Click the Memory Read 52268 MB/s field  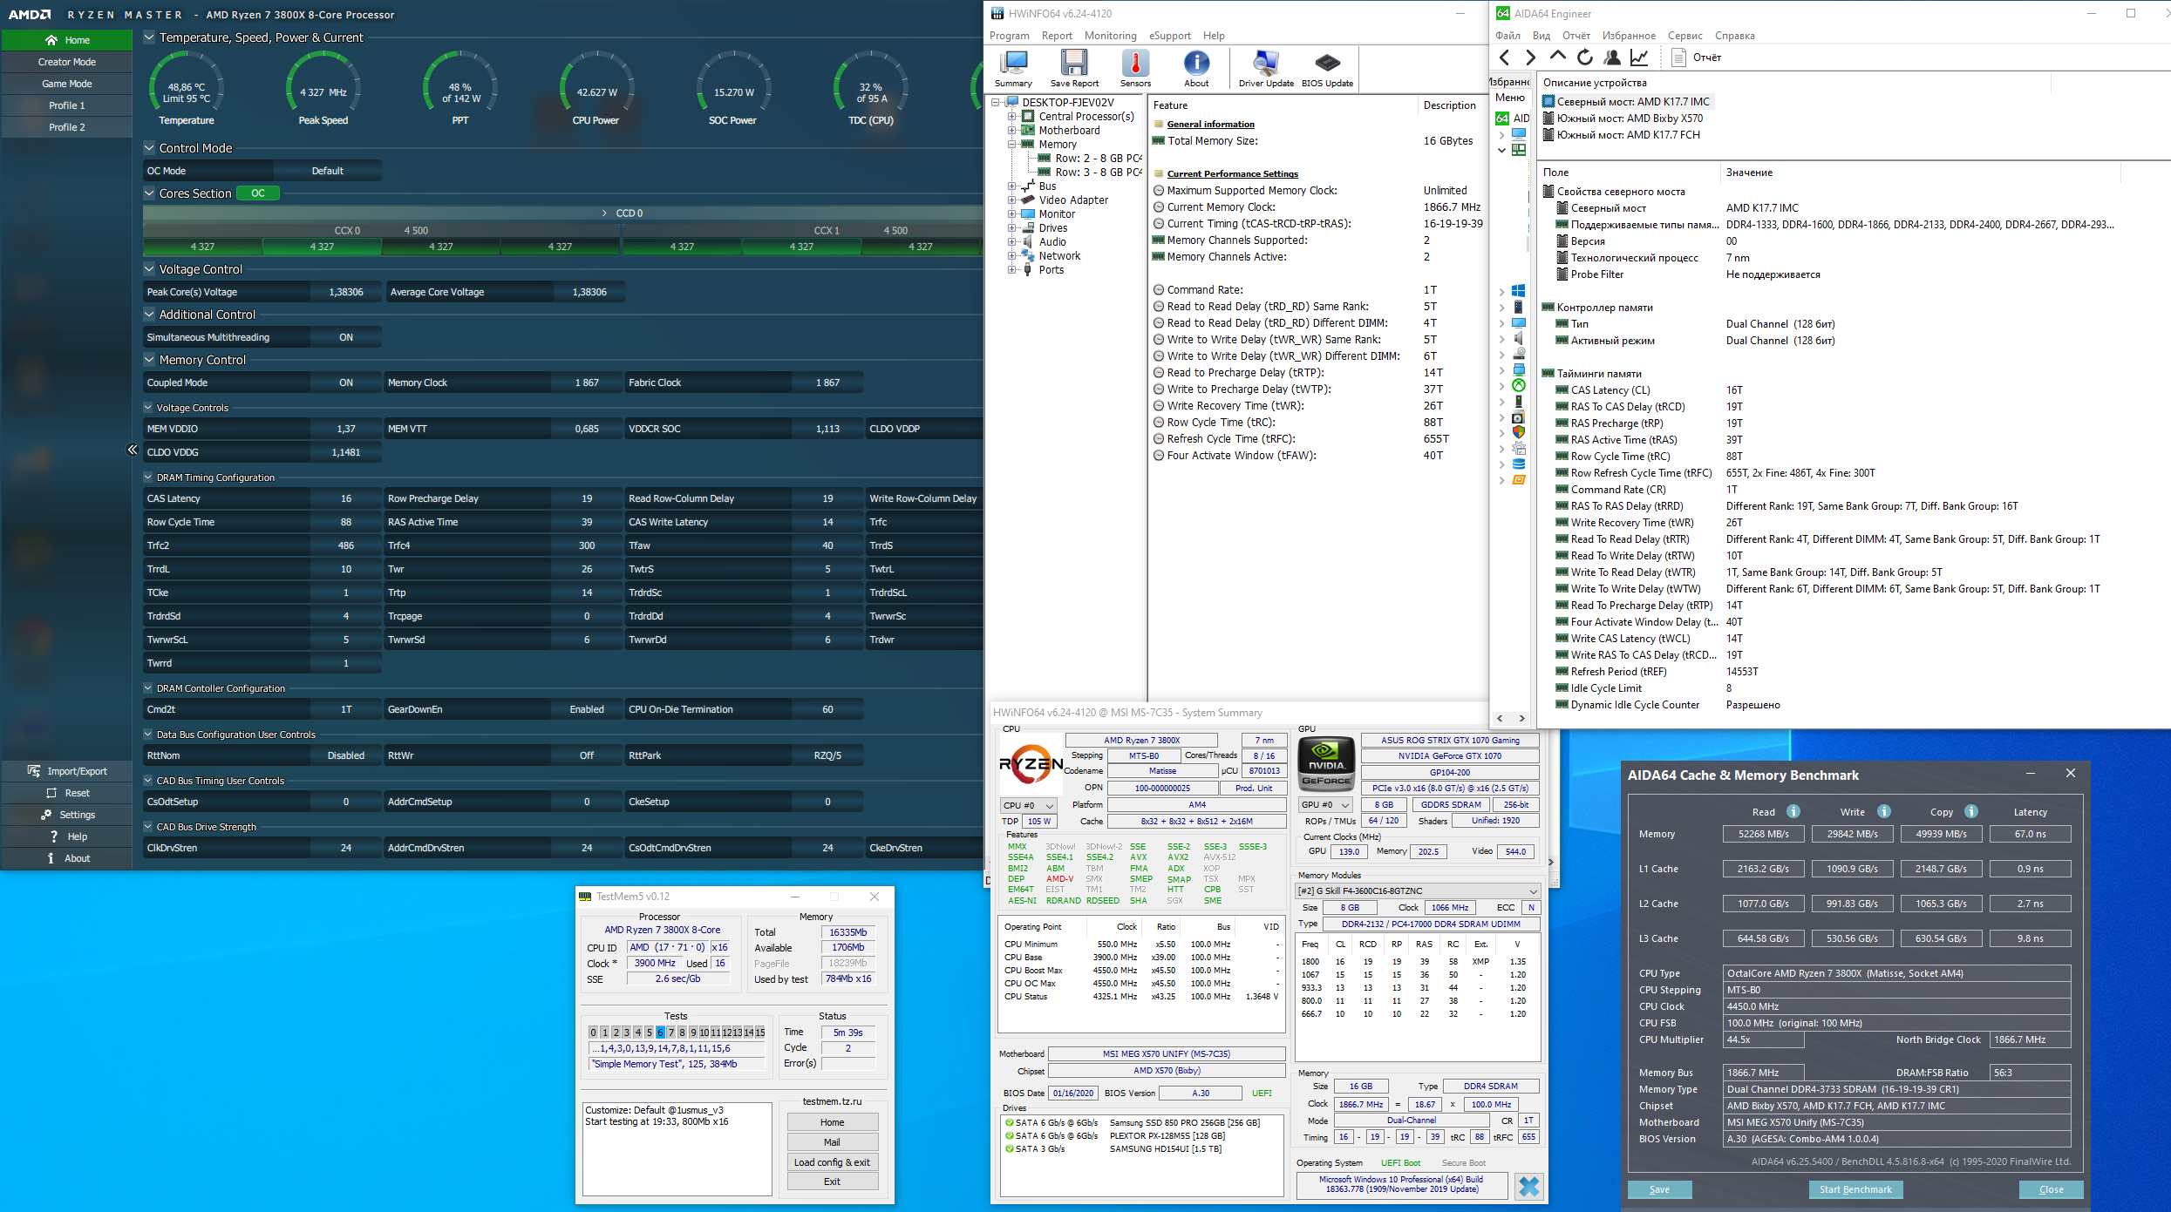(1763, 834)
